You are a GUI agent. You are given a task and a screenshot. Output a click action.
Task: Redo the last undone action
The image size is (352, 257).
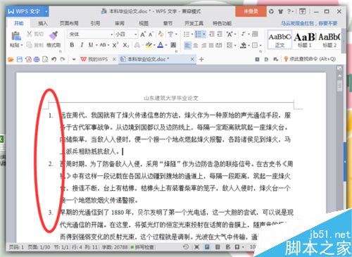pyautogui.click(x=63, y=59)
